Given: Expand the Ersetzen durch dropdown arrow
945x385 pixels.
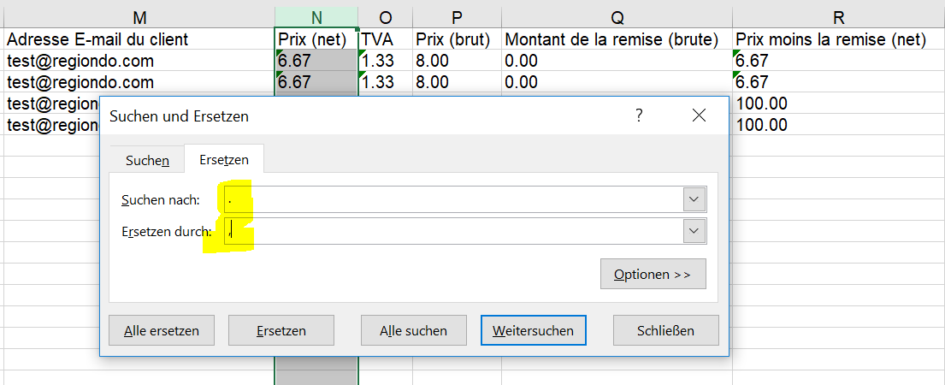Looking at the screenshot, I should click(694, 231).
